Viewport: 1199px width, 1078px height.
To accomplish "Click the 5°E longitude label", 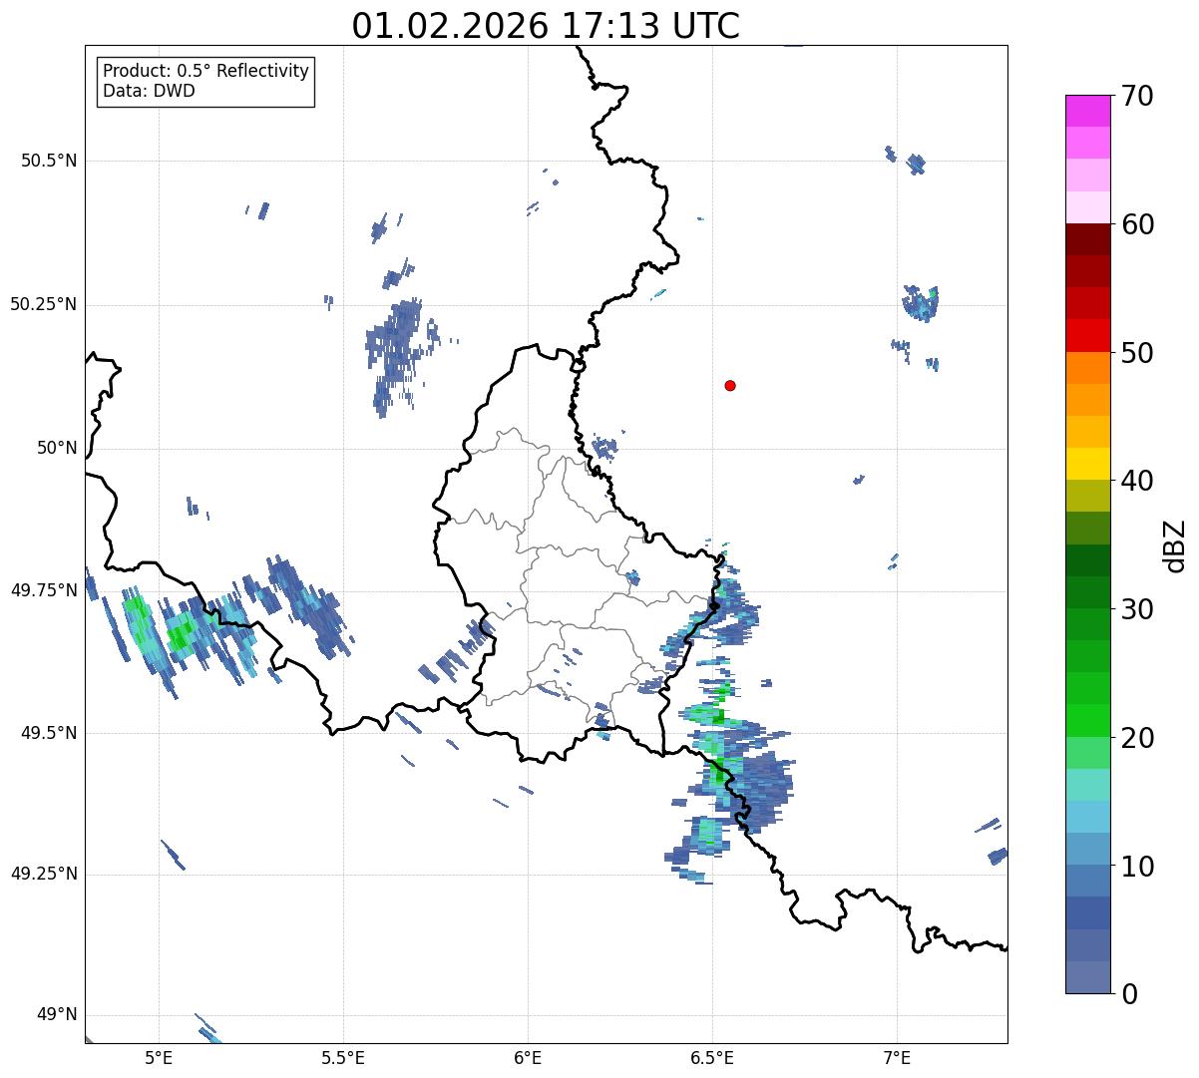I will [159, 1057].
